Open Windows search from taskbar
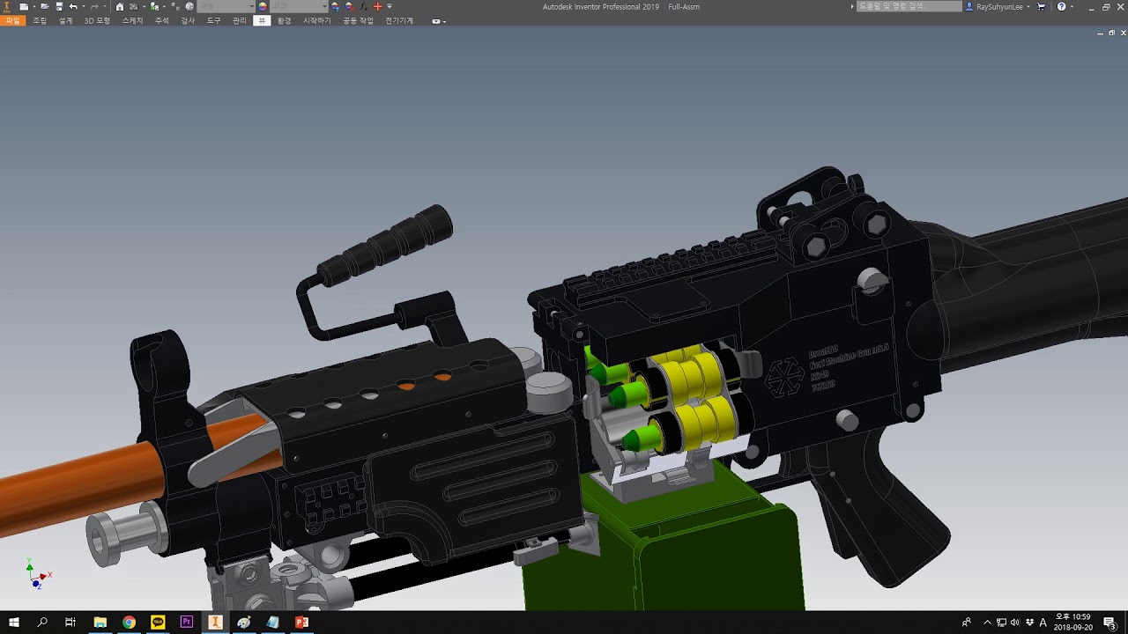The width and height of the screenshot is (1128, 634). tap(42, 623)
